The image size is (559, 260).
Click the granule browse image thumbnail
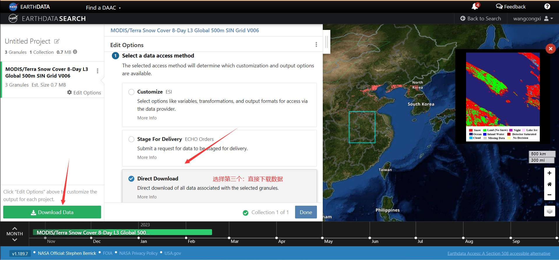point(503,97)
